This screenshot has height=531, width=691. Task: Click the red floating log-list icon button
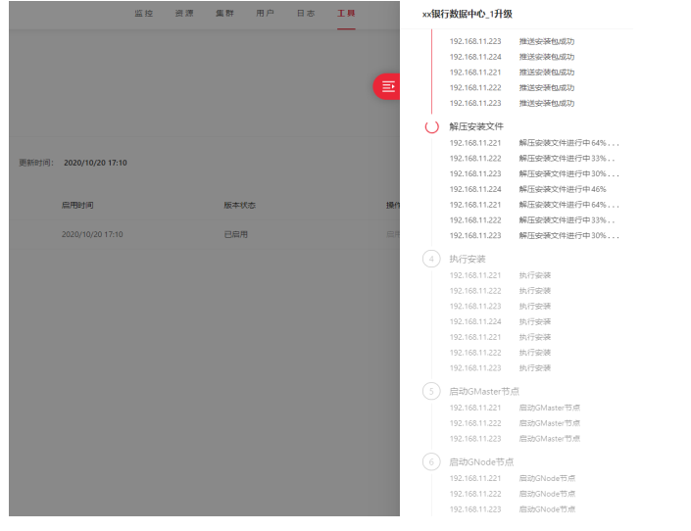coord(387,86)
